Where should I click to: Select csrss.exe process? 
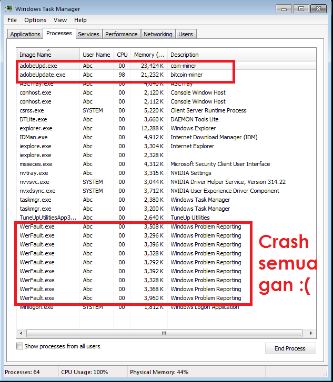[166, 110]
